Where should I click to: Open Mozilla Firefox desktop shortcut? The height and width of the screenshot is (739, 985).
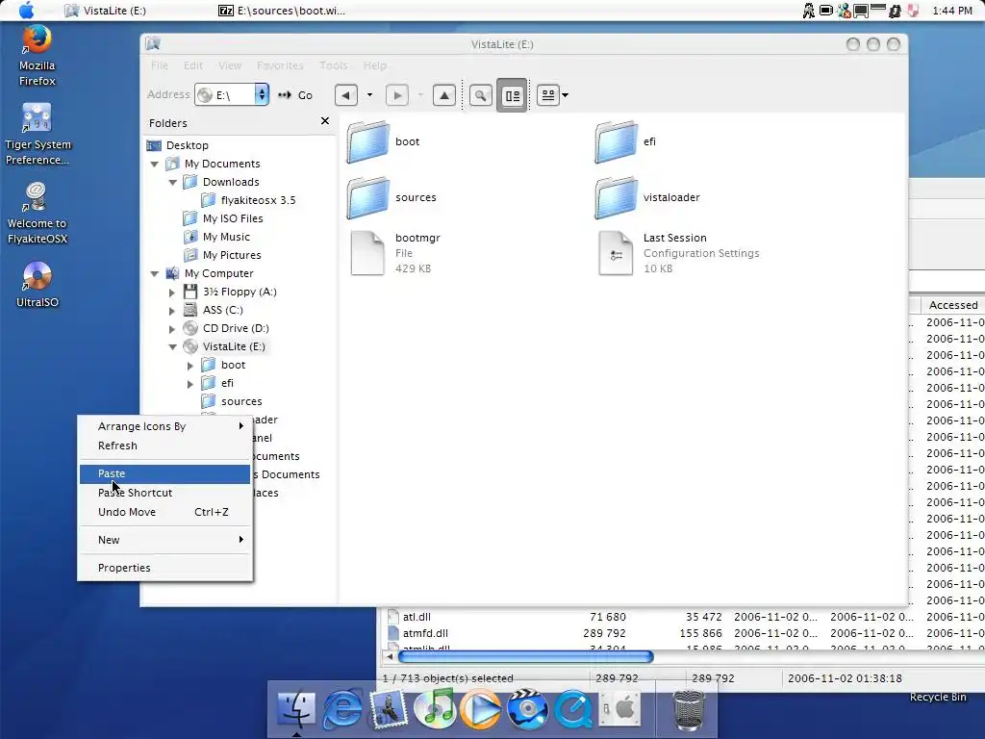click(38, 55)
